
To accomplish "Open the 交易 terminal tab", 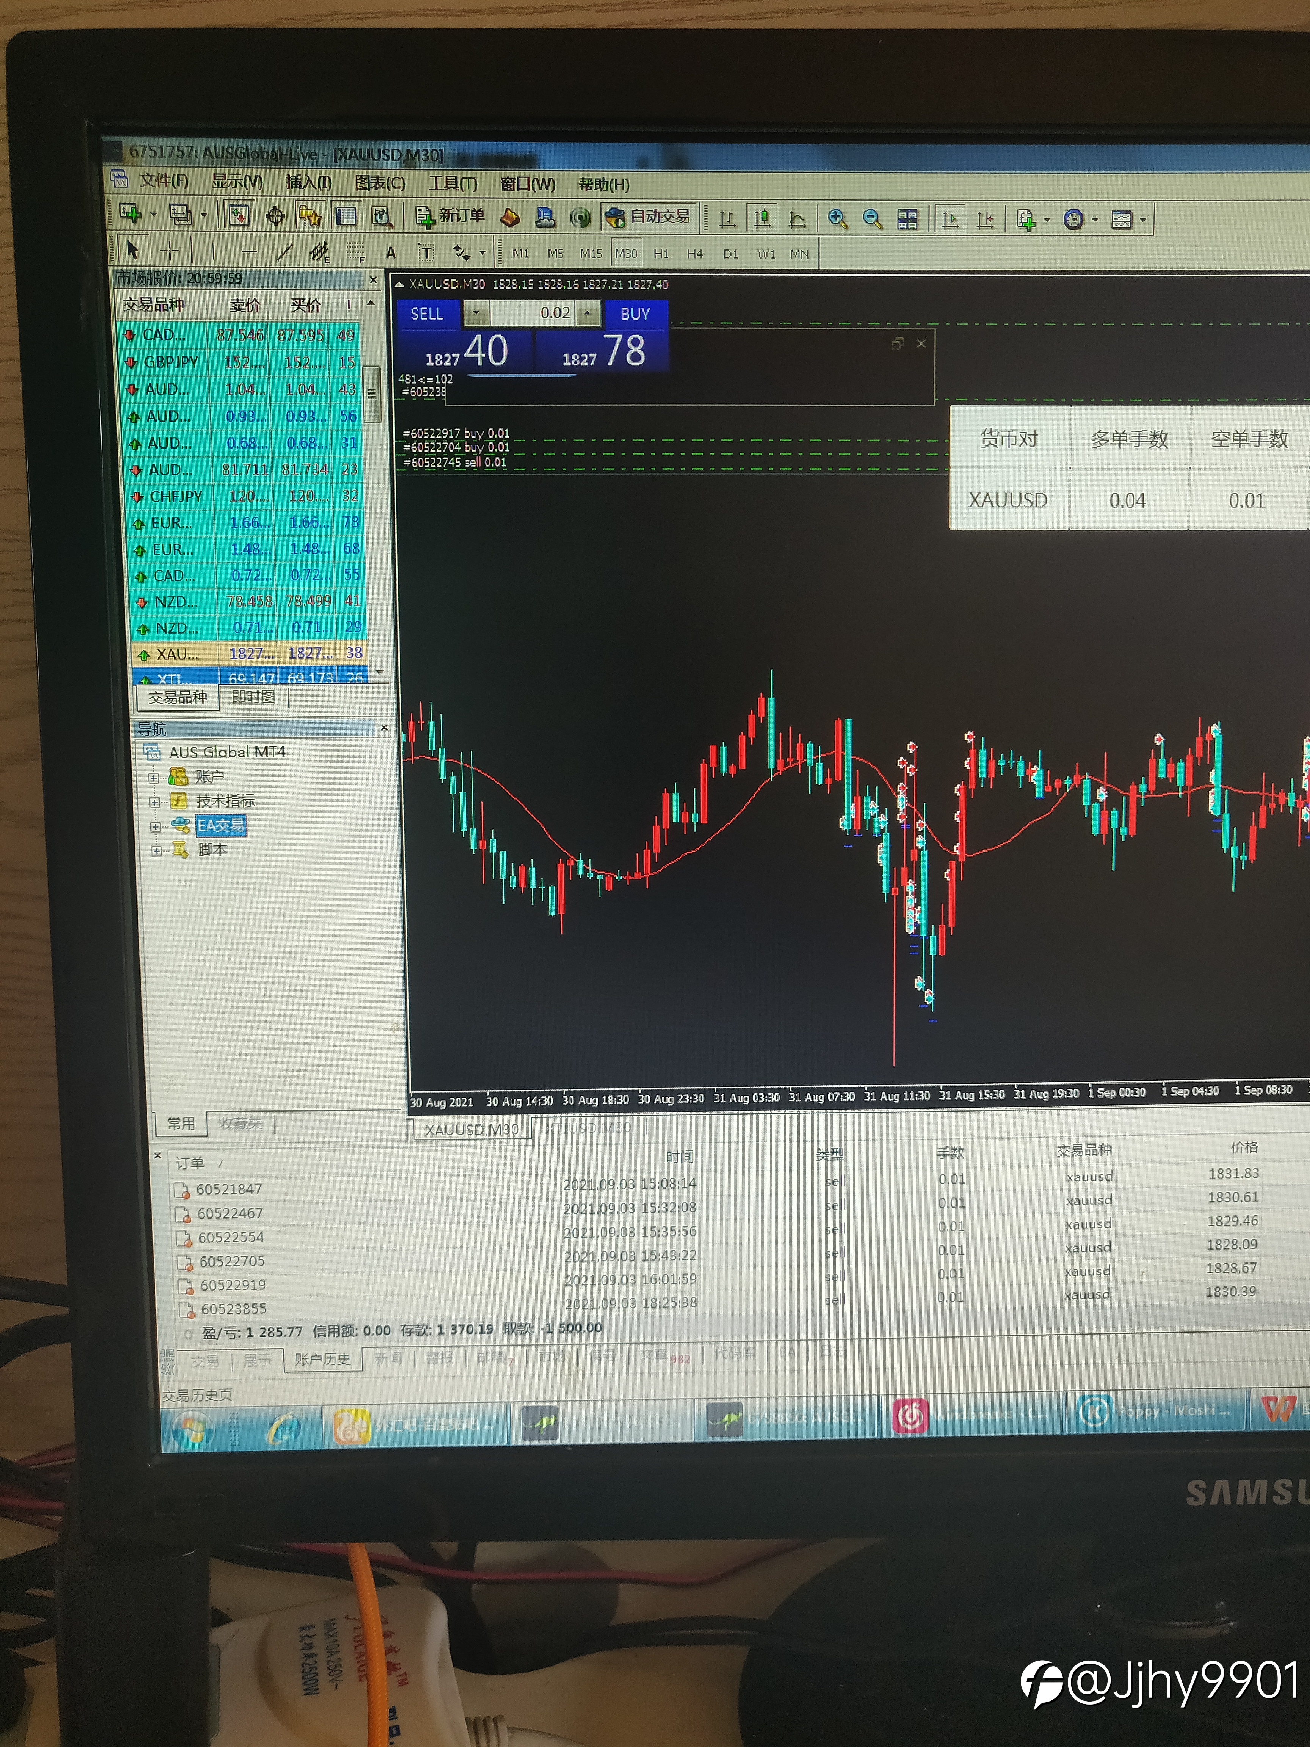I will (205, 1361).
